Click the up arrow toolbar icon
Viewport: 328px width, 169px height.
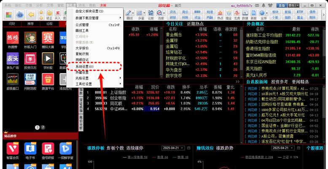(41, 12)
